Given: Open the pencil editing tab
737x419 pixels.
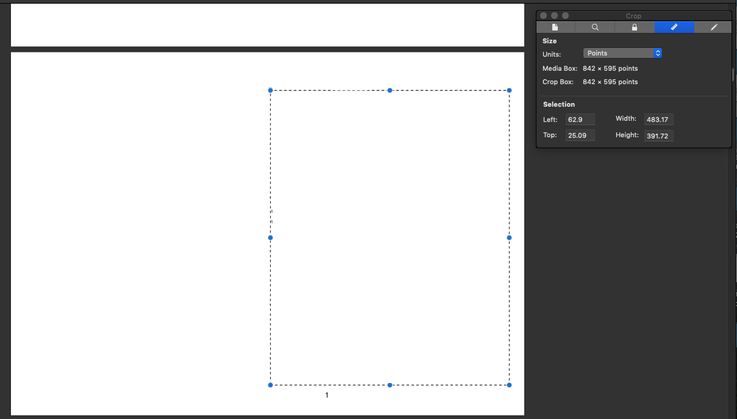Looking at the screenshot, I should point(713,27).
